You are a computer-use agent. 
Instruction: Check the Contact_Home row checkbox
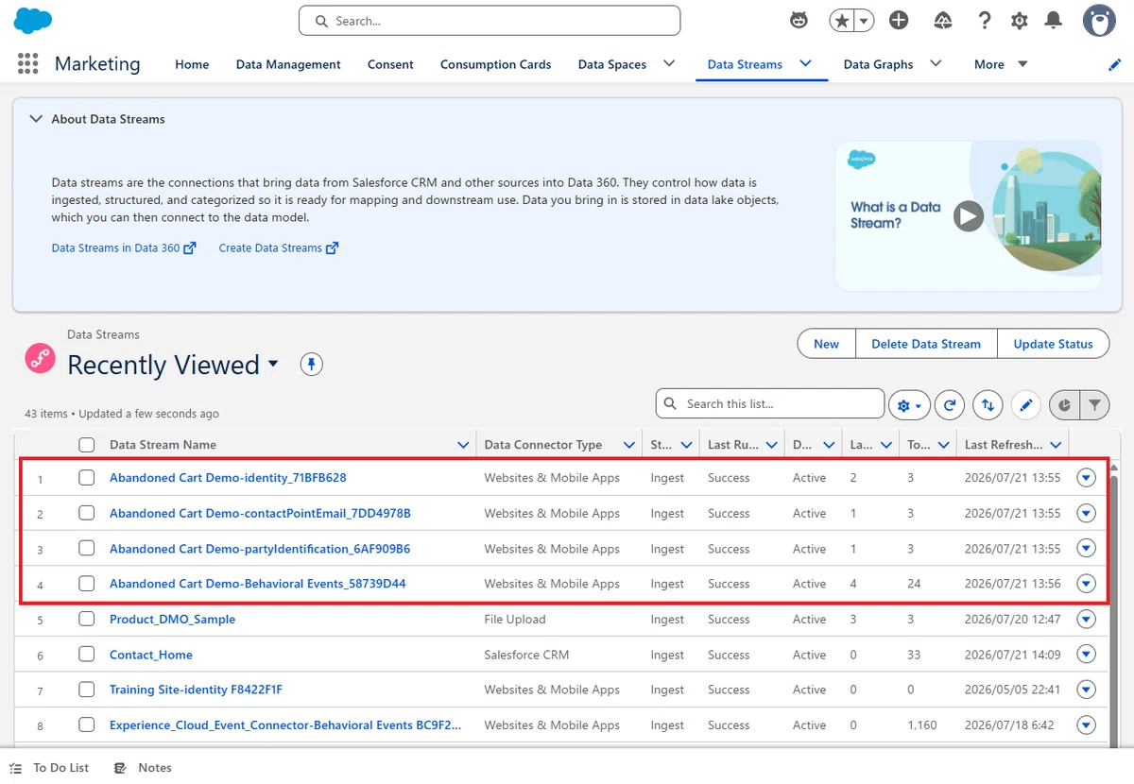tap(87, 655)
